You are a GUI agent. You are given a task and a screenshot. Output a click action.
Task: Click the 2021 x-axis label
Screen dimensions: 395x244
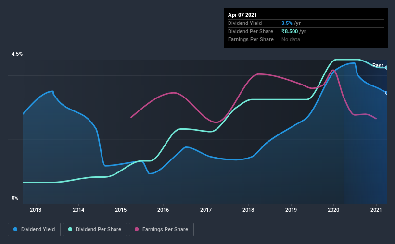[376, 210]
